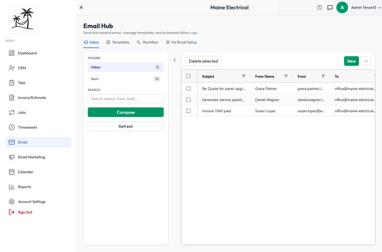The height and width of the screenshot is (252, 382).
Task: Open help via question mark icon
Action: [319, 7]
